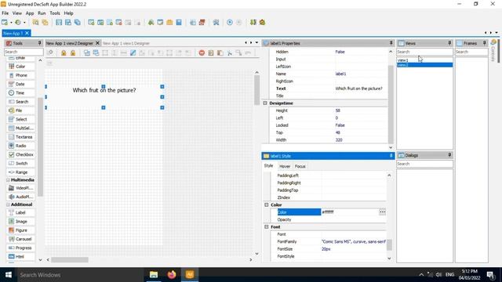This screenshot has height=282, width=502.
Task: Click the Dialogs panel search field
Action: (424, 164)
